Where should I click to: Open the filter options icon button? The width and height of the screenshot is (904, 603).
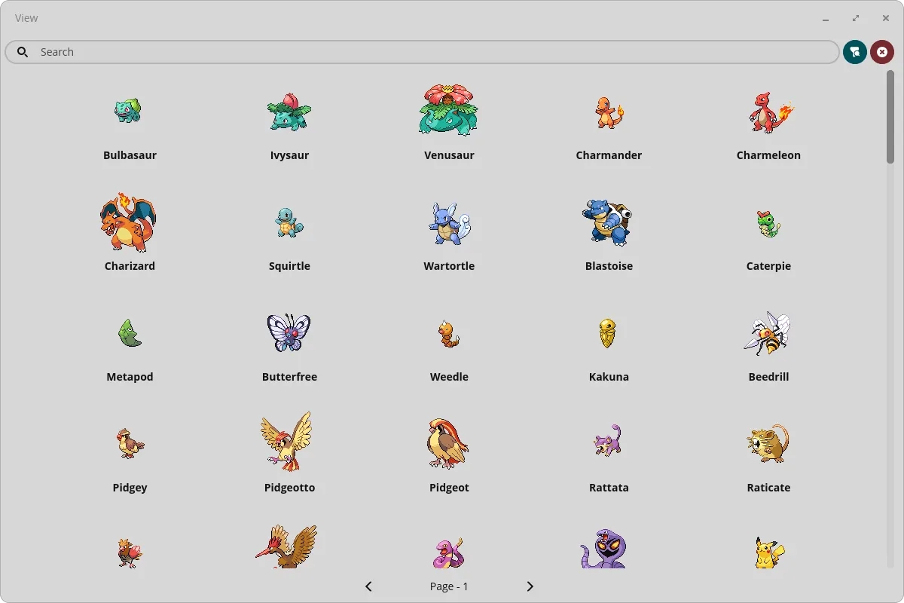pos(855,52)
